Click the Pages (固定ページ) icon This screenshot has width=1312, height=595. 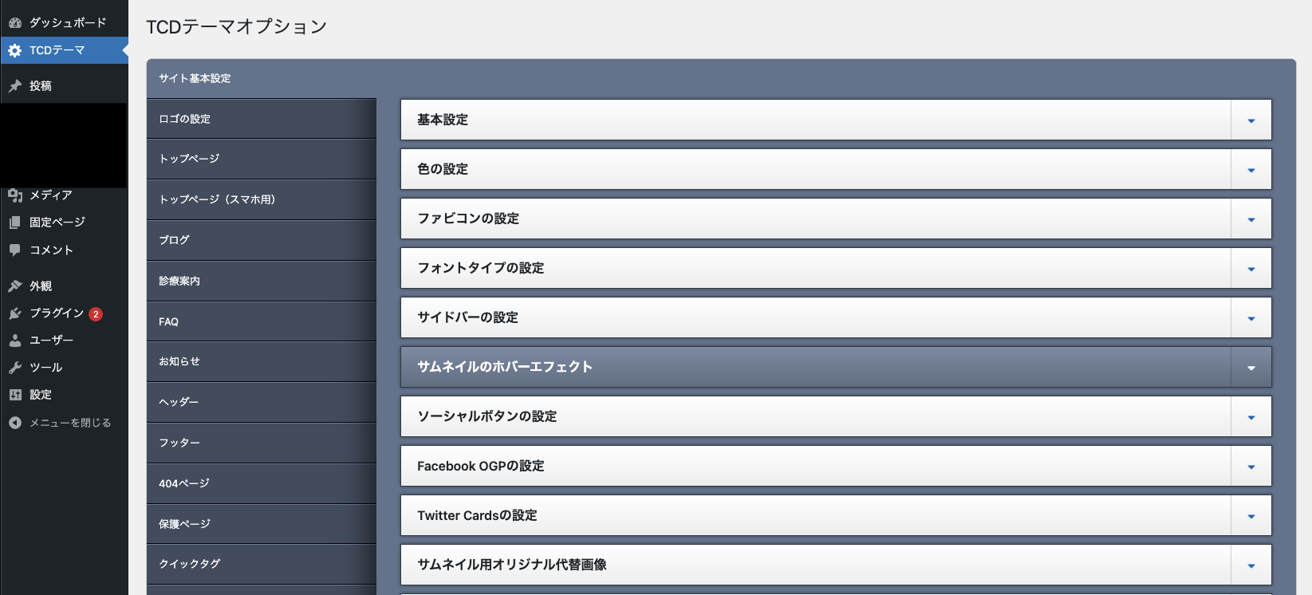[x=15, y=223]
